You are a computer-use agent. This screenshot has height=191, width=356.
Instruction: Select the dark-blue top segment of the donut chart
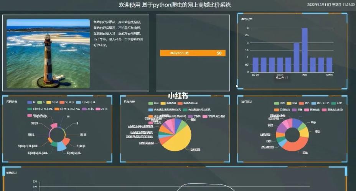(x=297, y=123)
